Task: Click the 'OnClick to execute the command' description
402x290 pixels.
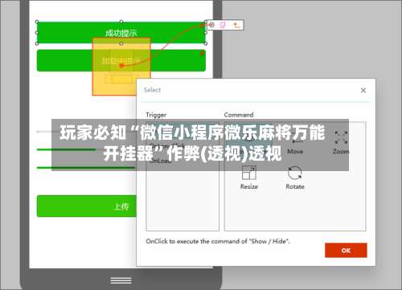Action: [x=218, y=241]
